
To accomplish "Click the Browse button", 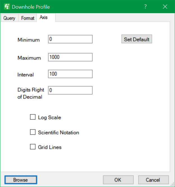I will coord(21,180).
